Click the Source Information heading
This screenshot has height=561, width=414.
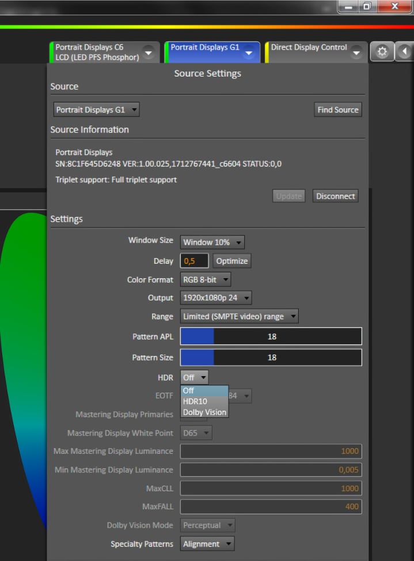89,130
